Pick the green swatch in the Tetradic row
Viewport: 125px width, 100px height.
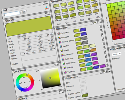[x=90, y=68]
